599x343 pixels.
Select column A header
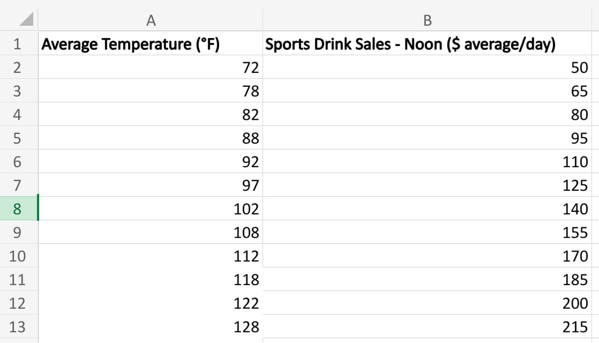(150, 20)
